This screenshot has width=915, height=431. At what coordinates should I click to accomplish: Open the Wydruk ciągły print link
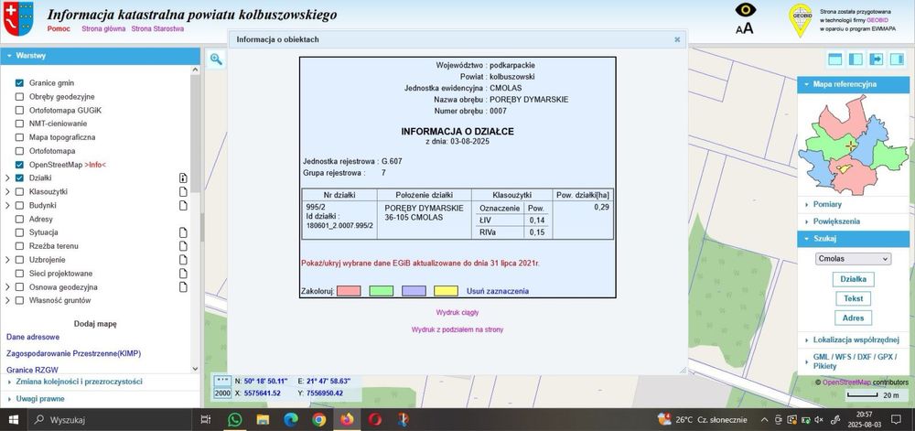(457, 313)
